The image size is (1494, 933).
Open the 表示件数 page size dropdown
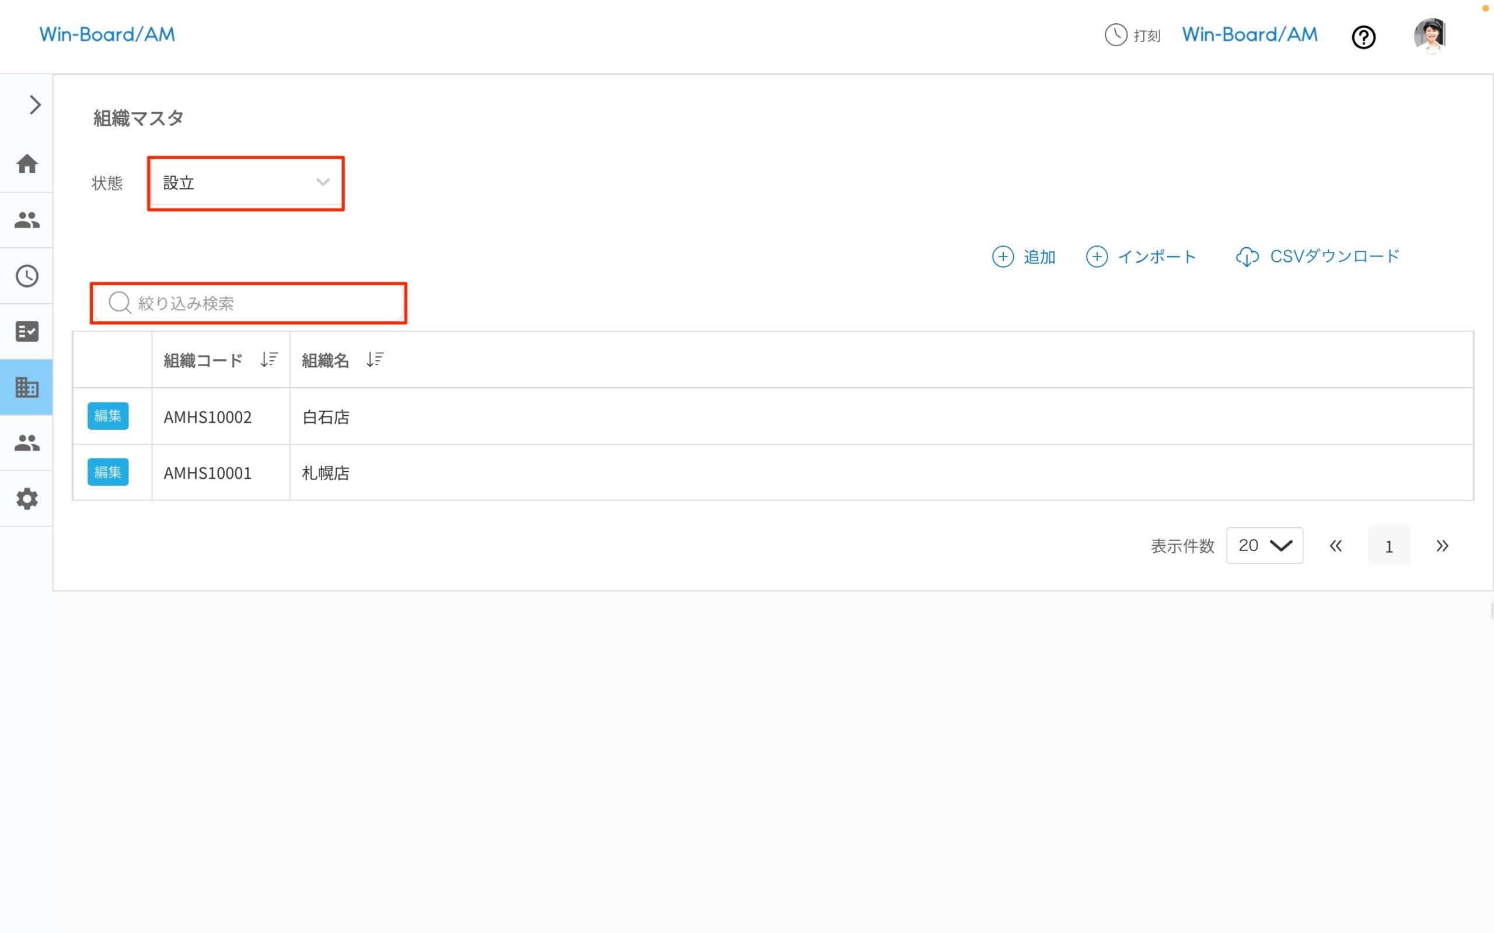point(1264,545)
